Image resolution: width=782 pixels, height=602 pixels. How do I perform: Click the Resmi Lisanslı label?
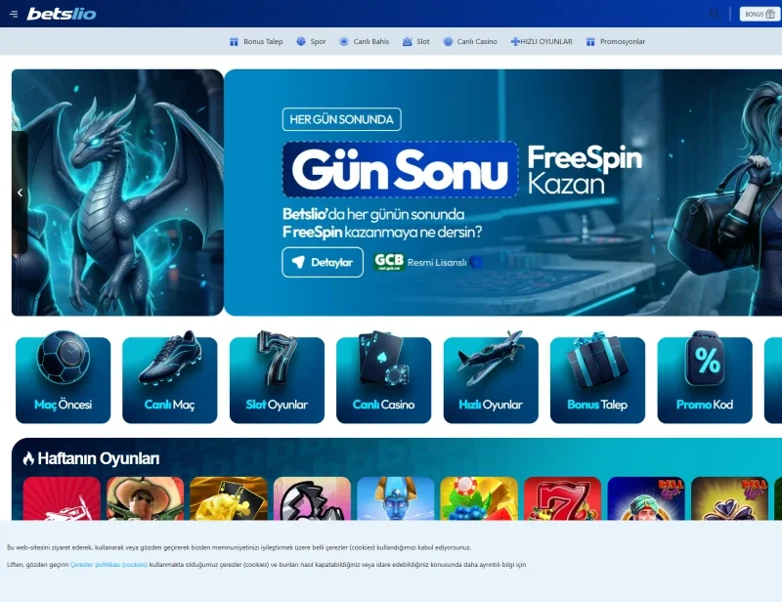coord(437,262)
